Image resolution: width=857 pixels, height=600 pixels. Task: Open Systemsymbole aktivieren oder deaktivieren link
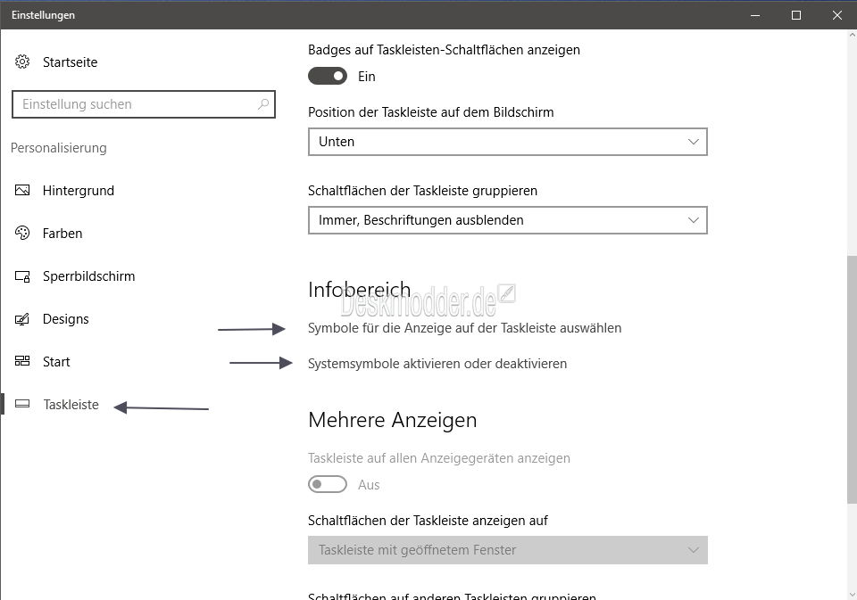coord(437,364)
